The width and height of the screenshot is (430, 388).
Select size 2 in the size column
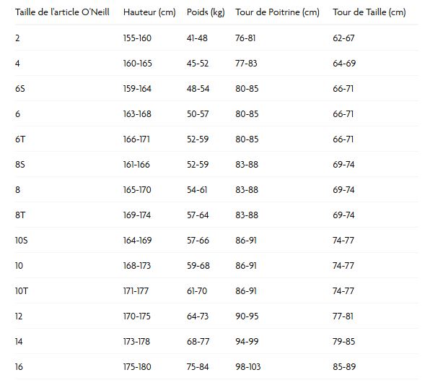click(x=17, y=38)
